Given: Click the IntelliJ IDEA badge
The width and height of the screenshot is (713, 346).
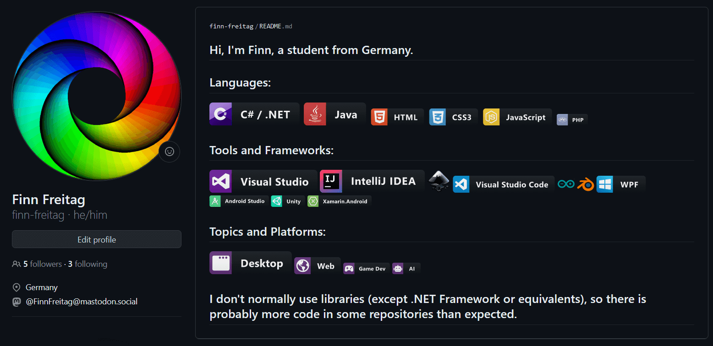Looking at the screenshot, I should 372,182.
